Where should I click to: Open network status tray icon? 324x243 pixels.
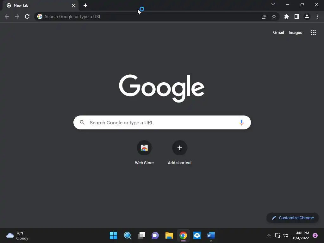(278, 235)
